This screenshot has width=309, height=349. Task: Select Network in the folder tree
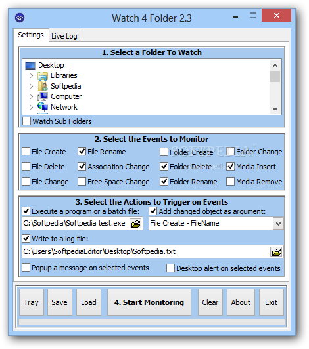click(x=64, y=107)
